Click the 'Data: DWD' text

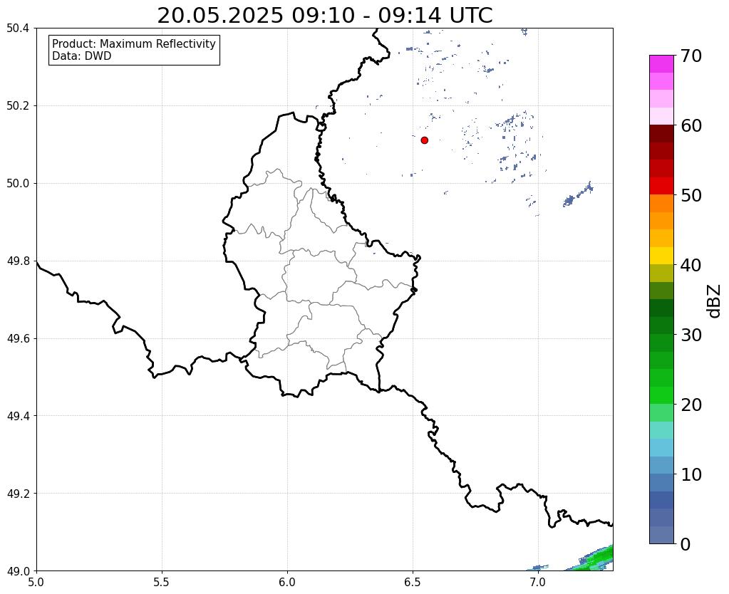click(82, 56)
